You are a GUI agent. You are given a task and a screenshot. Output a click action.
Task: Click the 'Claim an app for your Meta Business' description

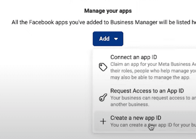tap(153, 64)
